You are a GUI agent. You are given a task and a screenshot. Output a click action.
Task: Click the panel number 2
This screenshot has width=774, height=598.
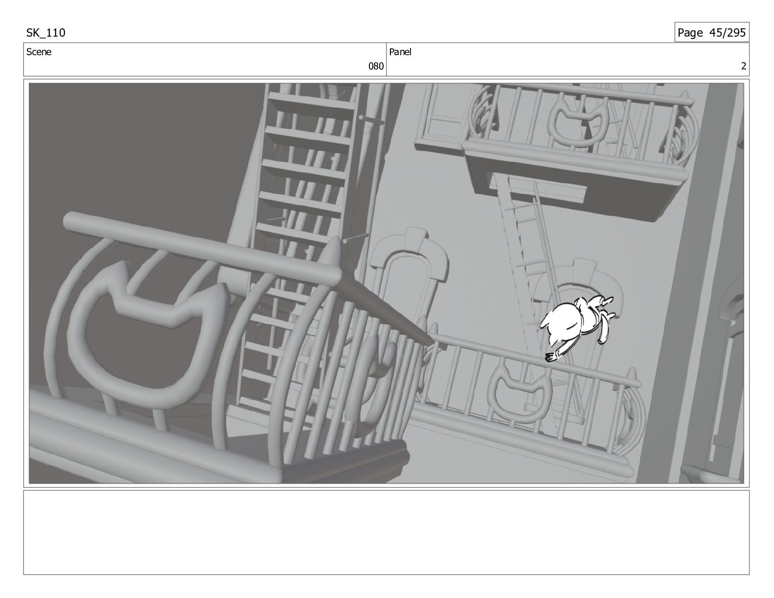point(744,66)
